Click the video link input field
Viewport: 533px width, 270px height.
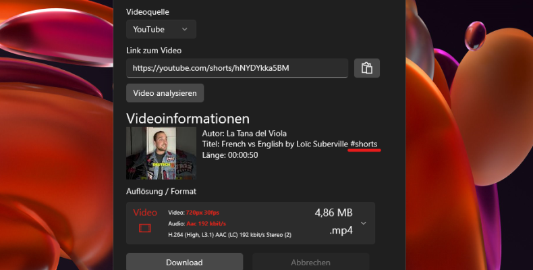point(237,68)
